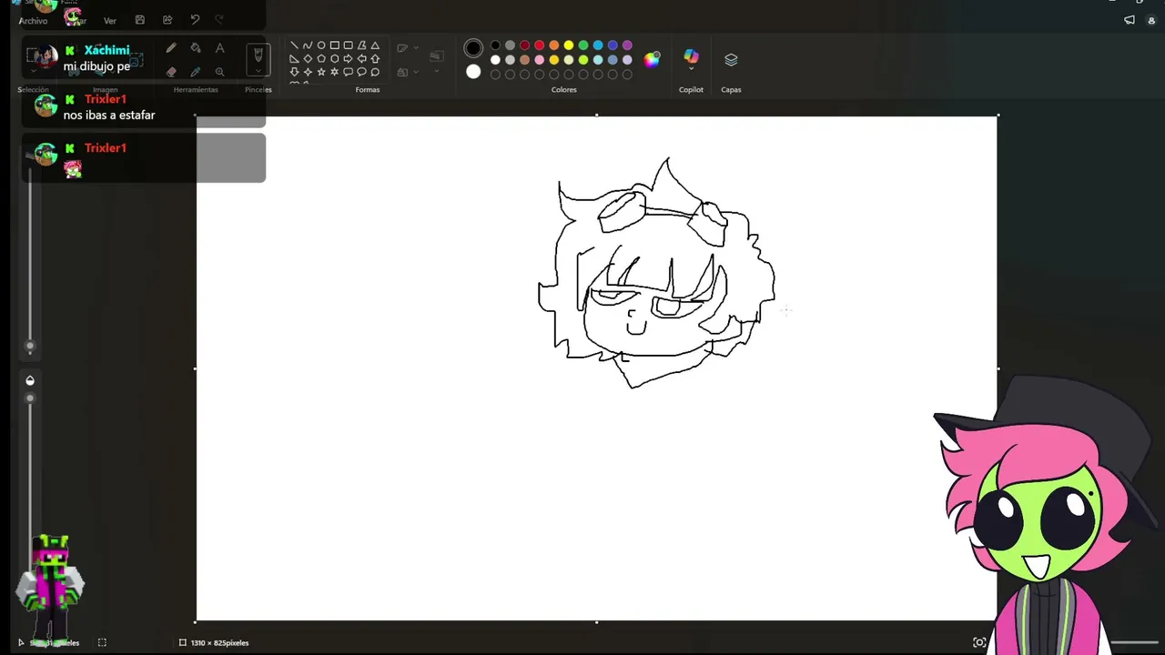Choose the Rounded rectangular callout shape
Screen dimensions: 1165x655
pos(348,72)
